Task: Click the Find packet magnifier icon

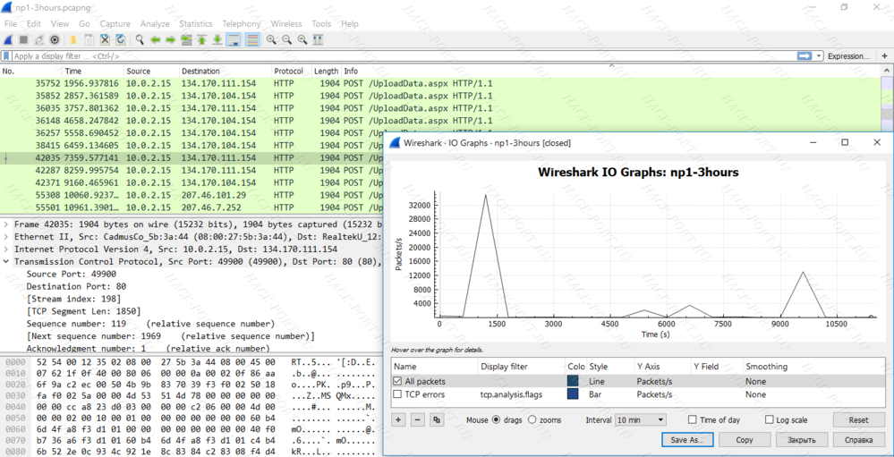Action: 139,40
